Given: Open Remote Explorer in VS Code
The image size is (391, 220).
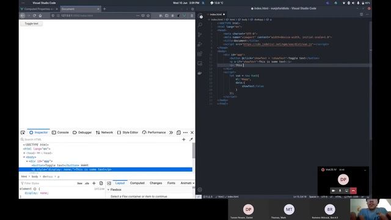Looking at the screenshot, I should tap(200, 64).
